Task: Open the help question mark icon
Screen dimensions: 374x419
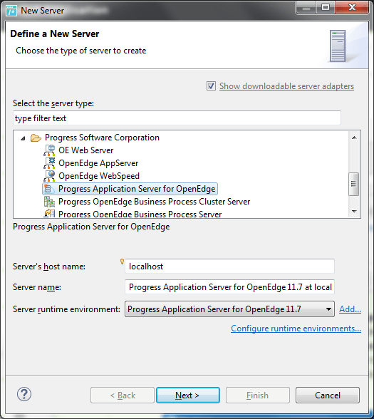Action: (24, 394)
